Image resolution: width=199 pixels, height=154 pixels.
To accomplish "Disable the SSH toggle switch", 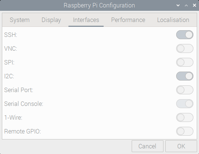I will pyautogui.click(x=185, y=35).
